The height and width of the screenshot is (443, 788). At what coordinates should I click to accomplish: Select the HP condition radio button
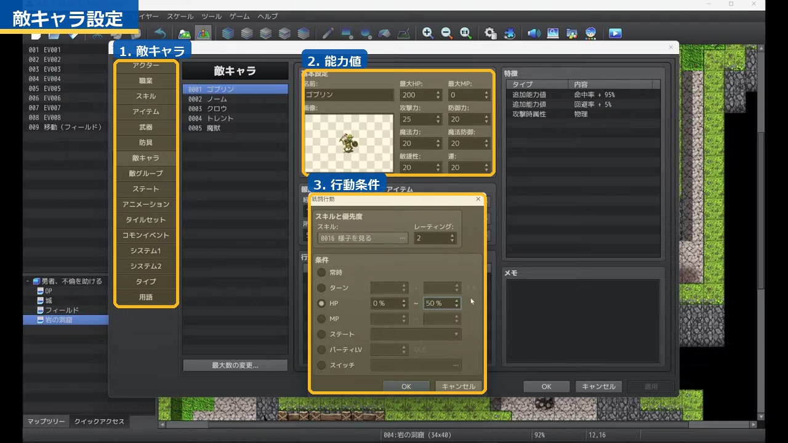tap(321, 303)
